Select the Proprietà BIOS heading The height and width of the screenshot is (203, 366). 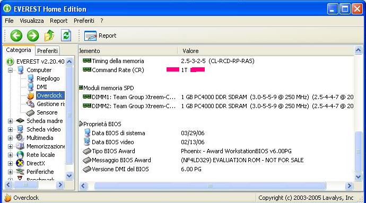point(102,124)
